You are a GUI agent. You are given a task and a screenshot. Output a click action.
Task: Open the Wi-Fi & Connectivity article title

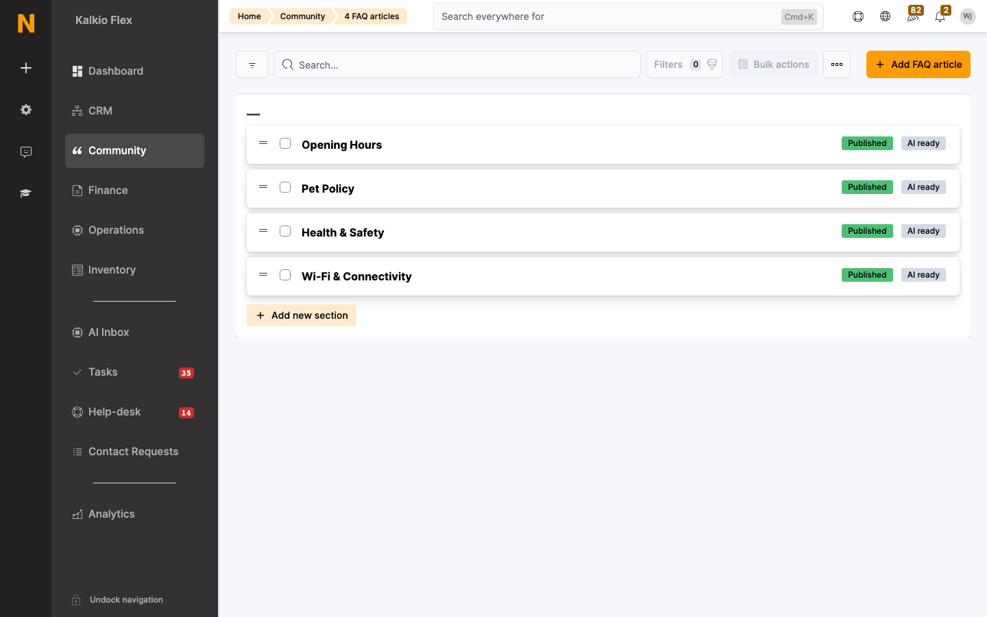(x=356, y=276)
